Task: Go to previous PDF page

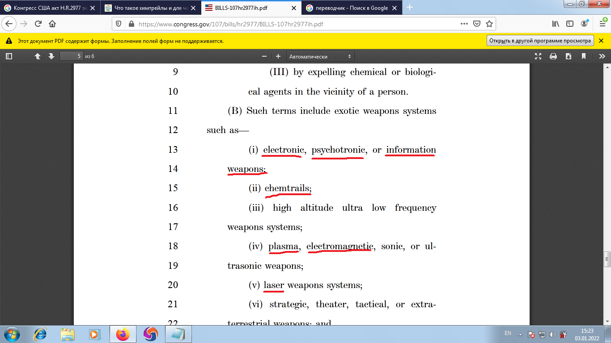Action: 38,56
